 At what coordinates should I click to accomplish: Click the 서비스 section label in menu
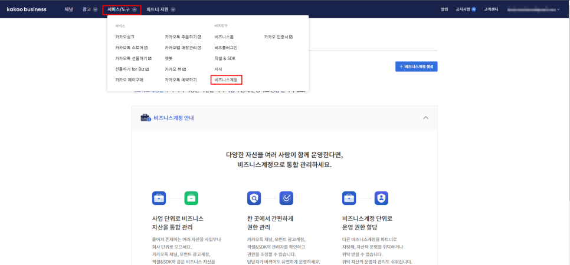pos(120,26)
